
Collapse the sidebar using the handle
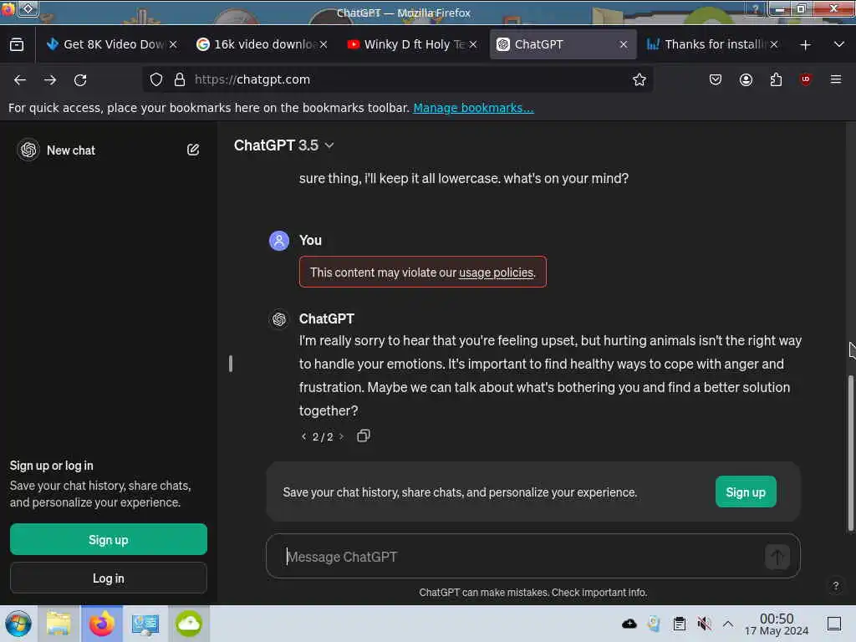click(x=231, y=363)
